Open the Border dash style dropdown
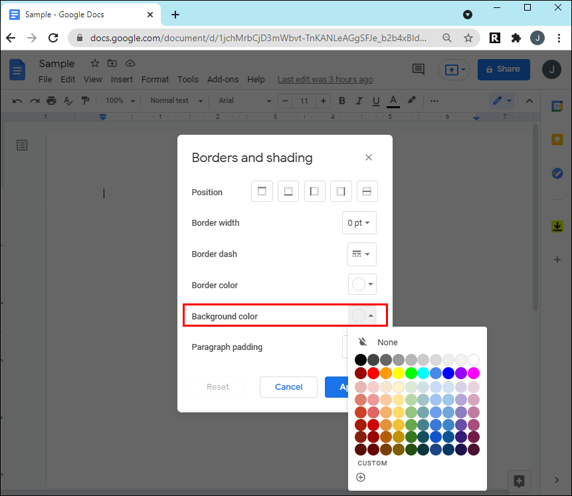 (x=361, y=254)
